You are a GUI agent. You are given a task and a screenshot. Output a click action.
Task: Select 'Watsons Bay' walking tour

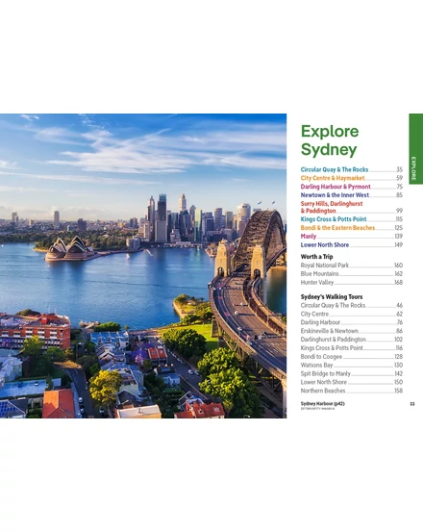[352, 365]
